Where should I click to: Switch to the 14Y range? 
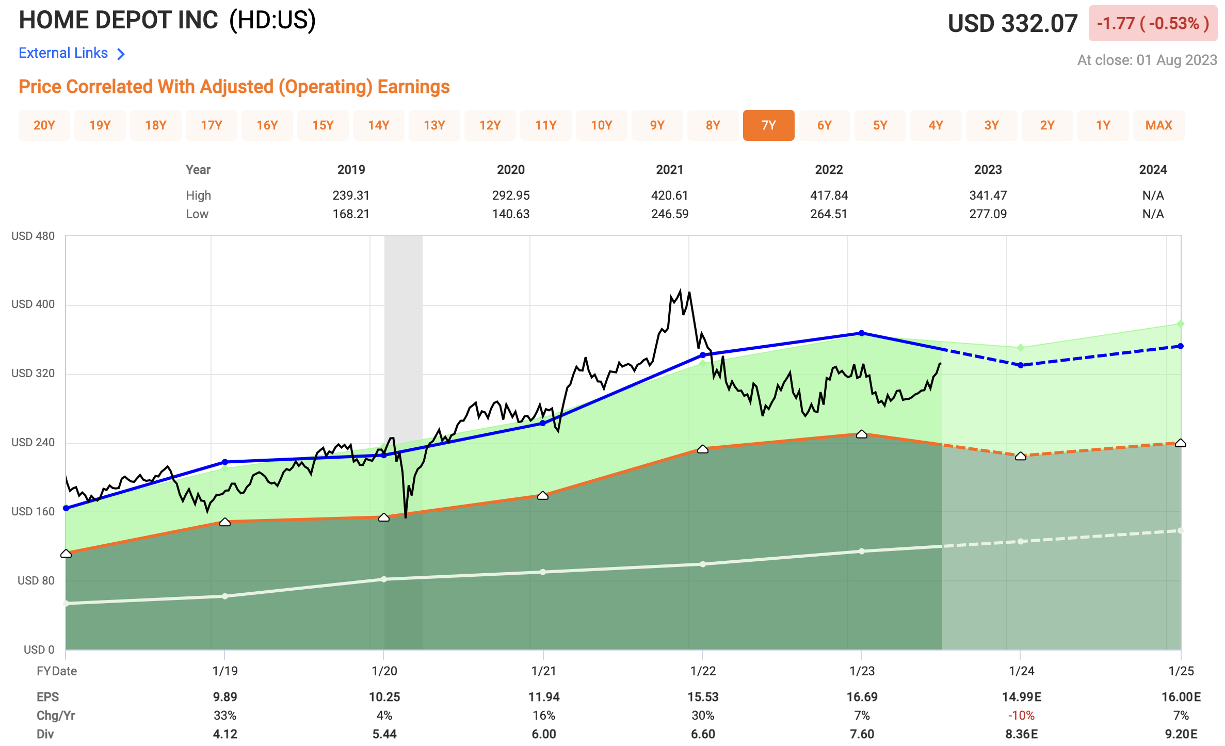[379, 125]
